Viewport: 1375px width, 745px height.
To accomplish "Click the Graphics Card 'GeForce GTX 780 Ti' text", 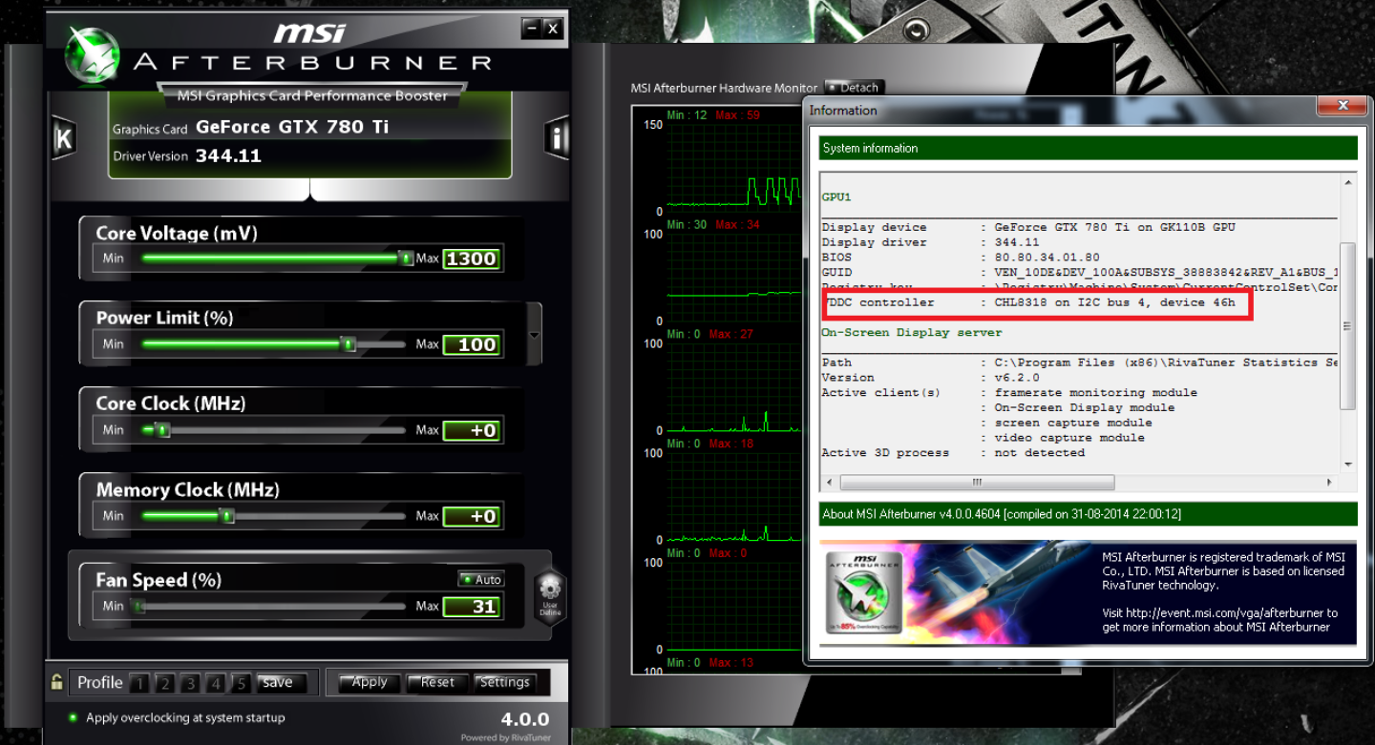I will [x=292, y=127].
